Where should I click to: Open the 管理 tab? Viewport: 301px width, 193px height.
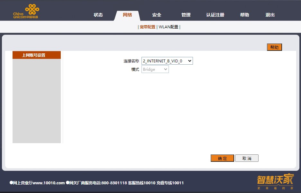[186, 15]
